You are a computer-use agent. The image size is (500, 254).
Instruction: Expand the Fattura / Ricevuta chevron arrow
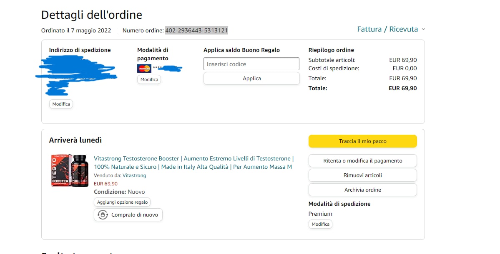(x=423, y=30)
